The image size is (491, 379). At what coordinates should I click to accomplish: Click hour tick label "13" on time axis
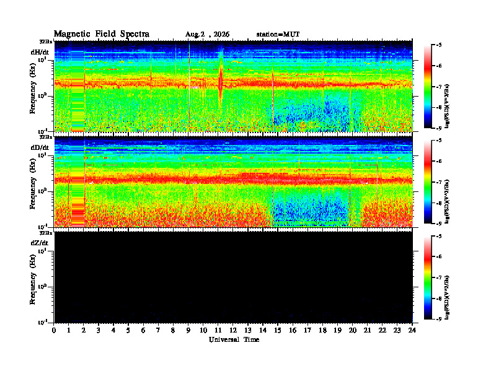pos(248,331)
